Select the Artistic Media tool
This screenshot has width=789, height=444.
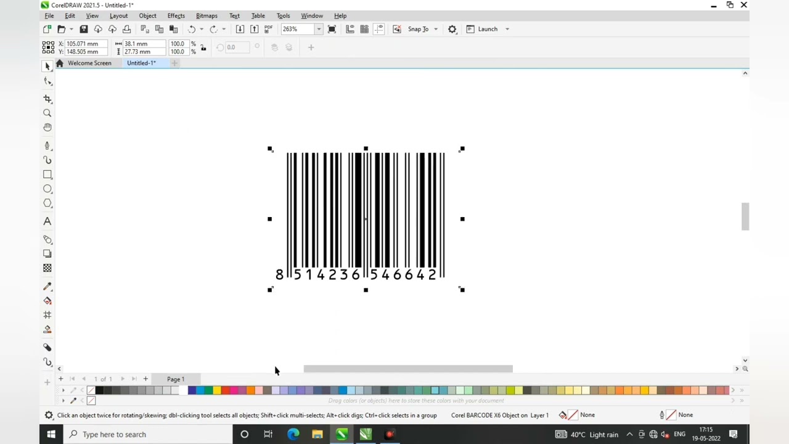(47, 160)
